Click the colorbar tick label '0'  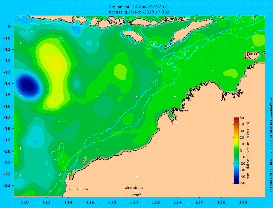point(241,151)
